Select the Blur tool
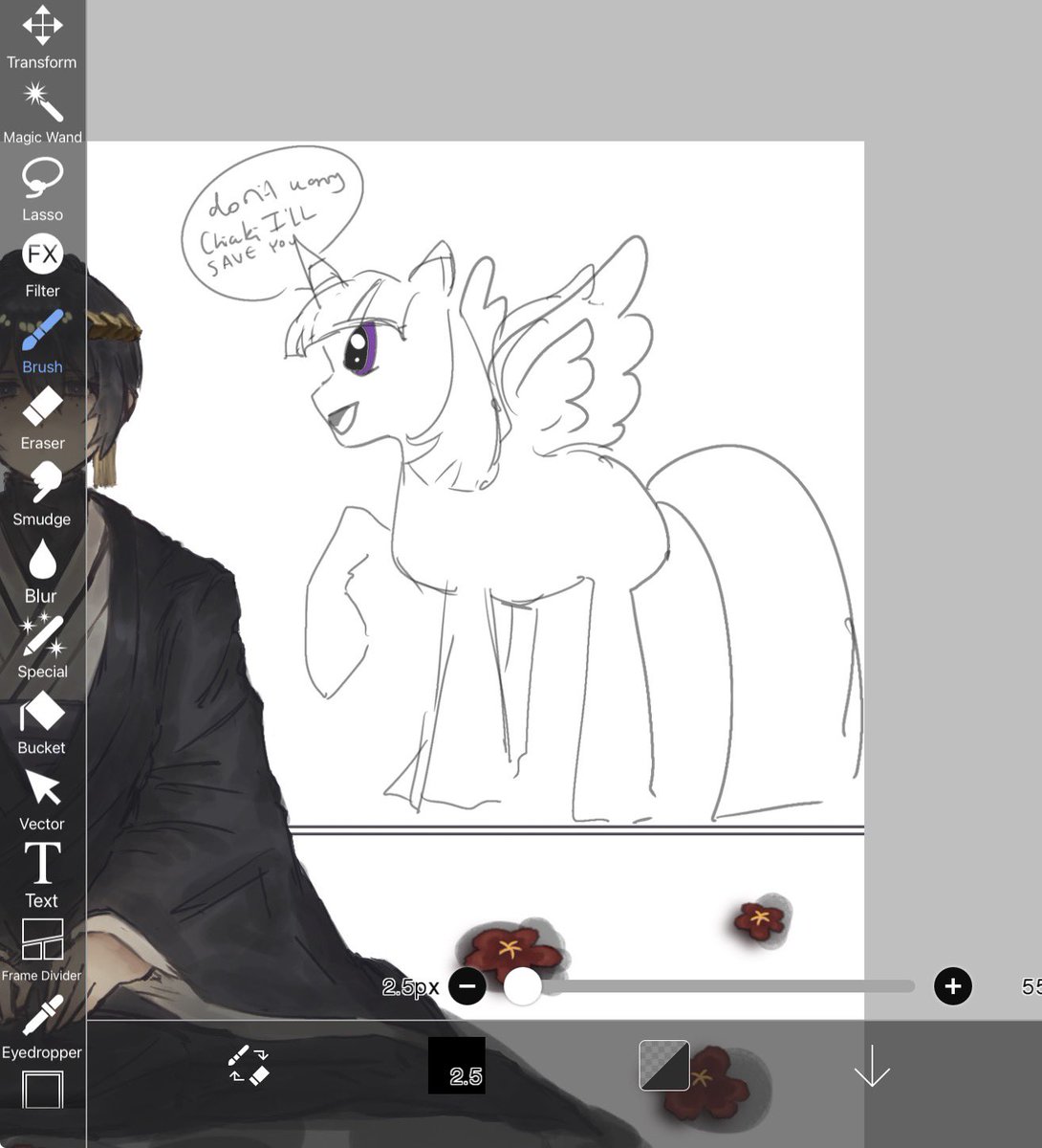1042x1148 pixels. [42, 571]
